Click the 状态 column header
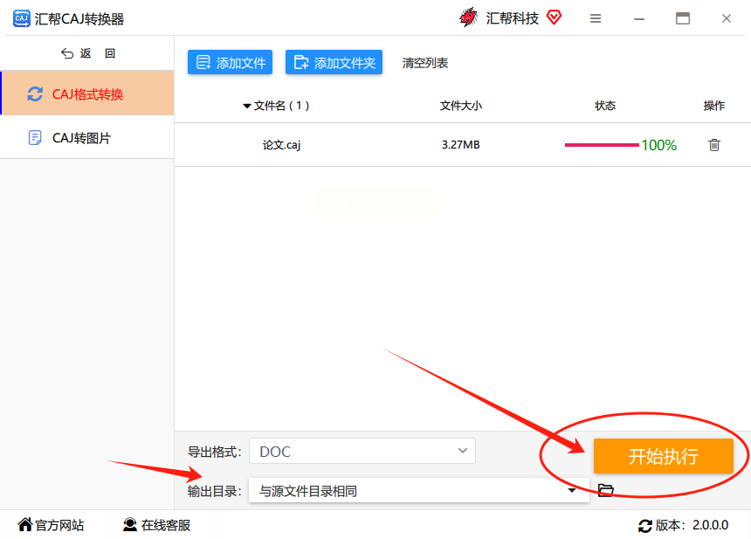Image resolution: width=751 pixels, height=539 pixels. pyautogui.click(x=605, y=106)
